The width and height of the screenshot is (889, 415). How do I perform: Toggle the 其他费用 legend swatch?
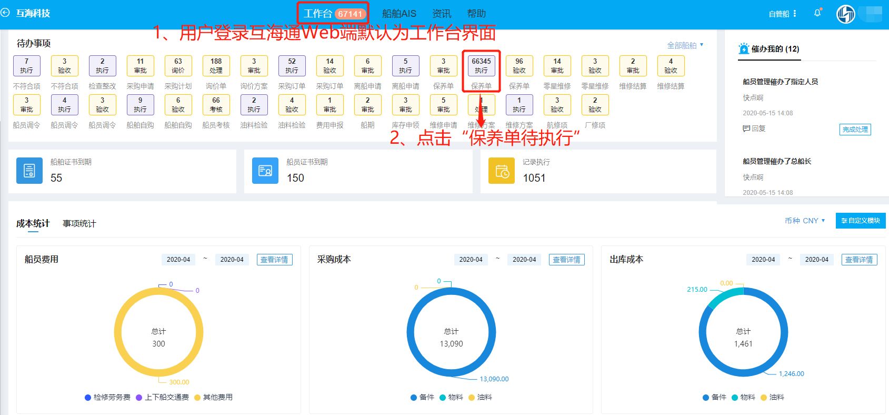[197, 398]
